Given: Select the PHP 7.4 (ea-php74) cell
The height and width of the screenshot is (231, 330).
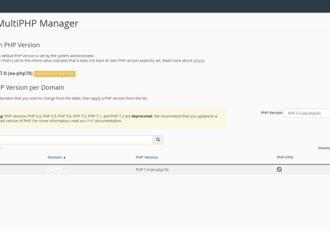Looking at the screenshot, I should tap(152, 169).
